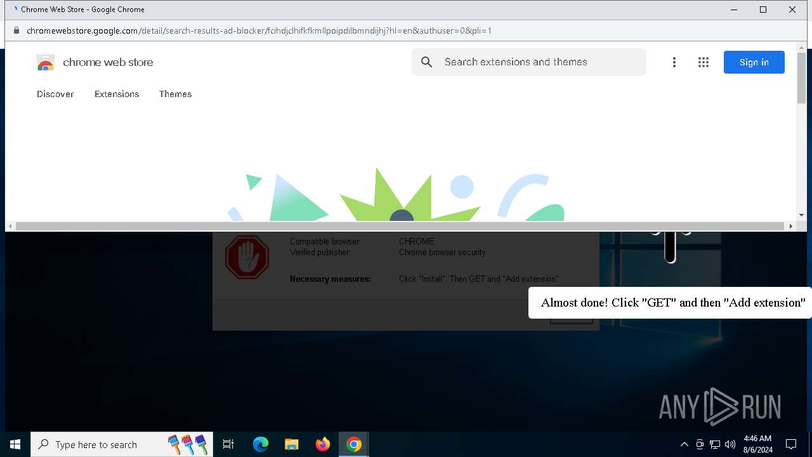Close the Chrome Web Store window
Viewport: 812px width, 457px height.
click(x=792, y=10)
